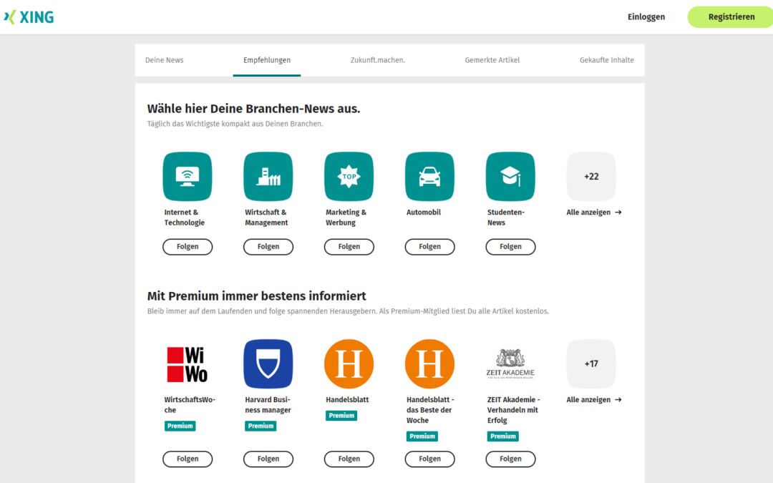Screen dimensions: 773x483
Task: Follow ZEIT Akademie - Verhandeln mit Erfolg
Action: 510,459
